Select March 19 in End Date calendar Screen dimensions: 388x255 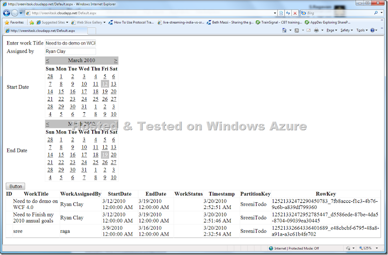point(105,155)
